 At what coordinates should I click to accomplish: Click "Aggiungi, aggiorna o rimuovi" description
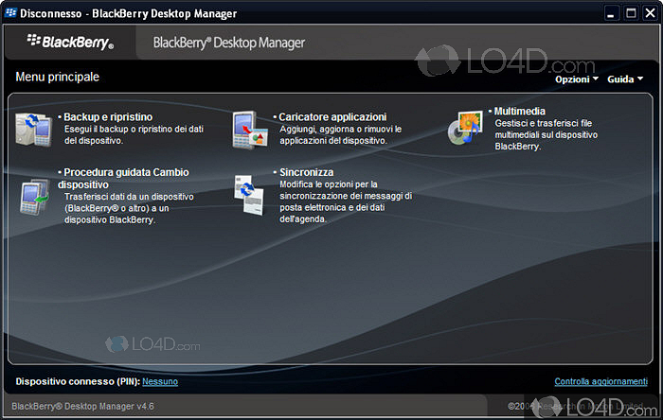(x=340, y=134)
